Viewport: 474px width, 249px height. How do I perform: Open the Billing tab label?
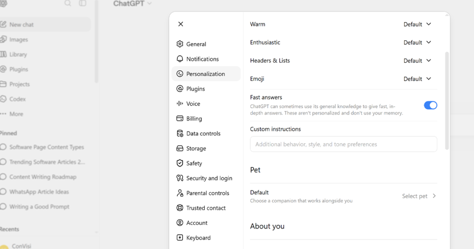pos(194,118)
